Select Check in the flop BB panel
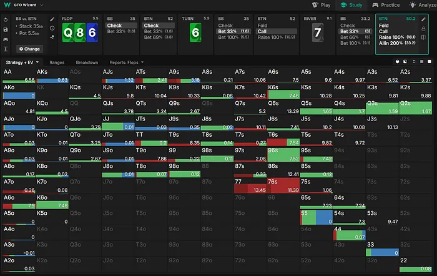The image size is (437, 276). 122,26
